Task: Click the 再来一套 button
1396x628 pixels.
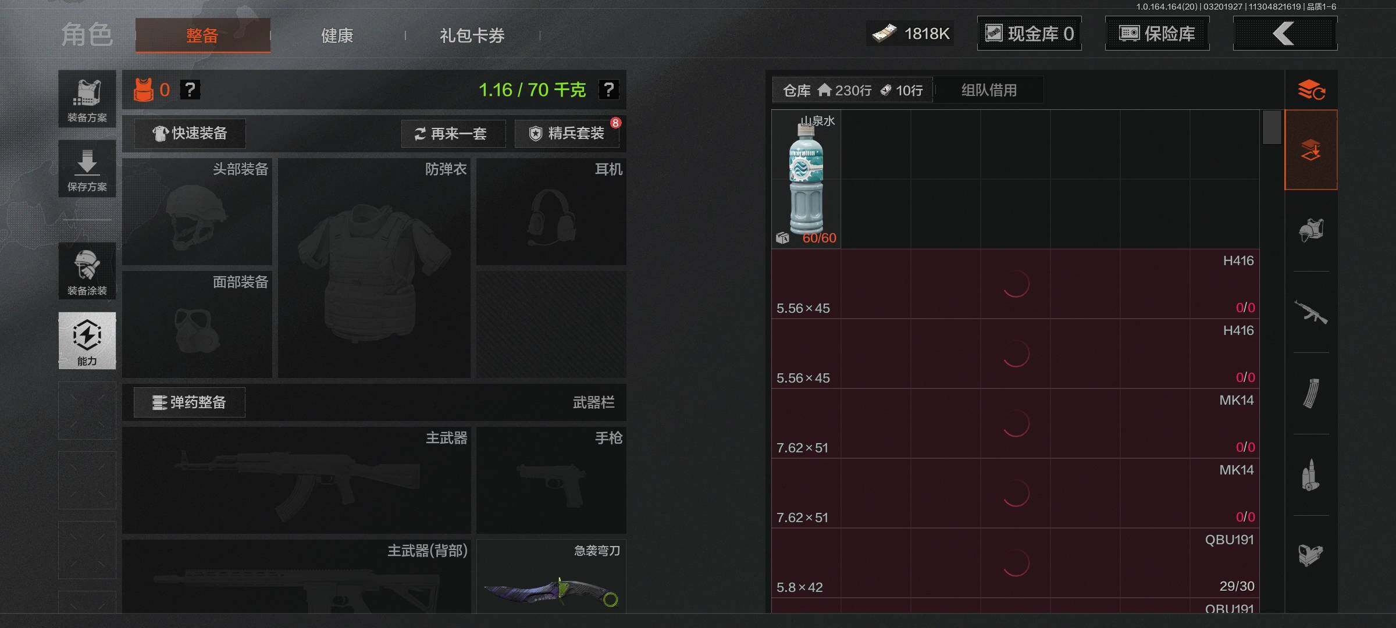Action: 453,134
